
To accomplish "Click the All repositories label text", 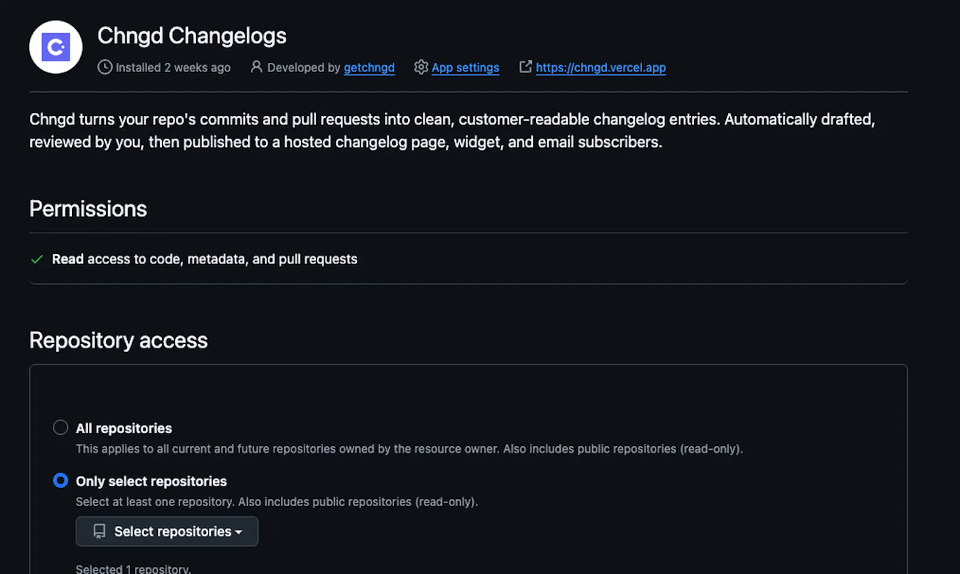I will (124, 428).
